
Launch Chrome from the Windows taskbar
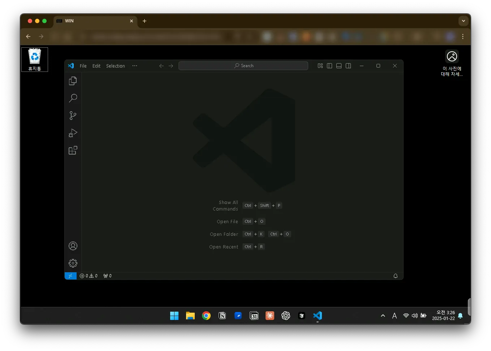pyautogui.click(x=206, y=316)
